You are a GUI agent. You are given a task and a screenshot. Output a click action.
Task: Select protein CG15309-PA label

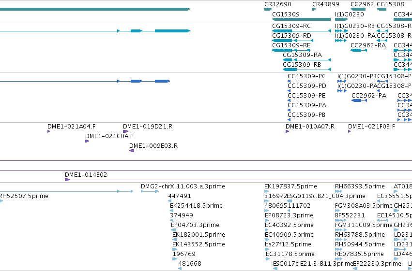click(307, 105)
